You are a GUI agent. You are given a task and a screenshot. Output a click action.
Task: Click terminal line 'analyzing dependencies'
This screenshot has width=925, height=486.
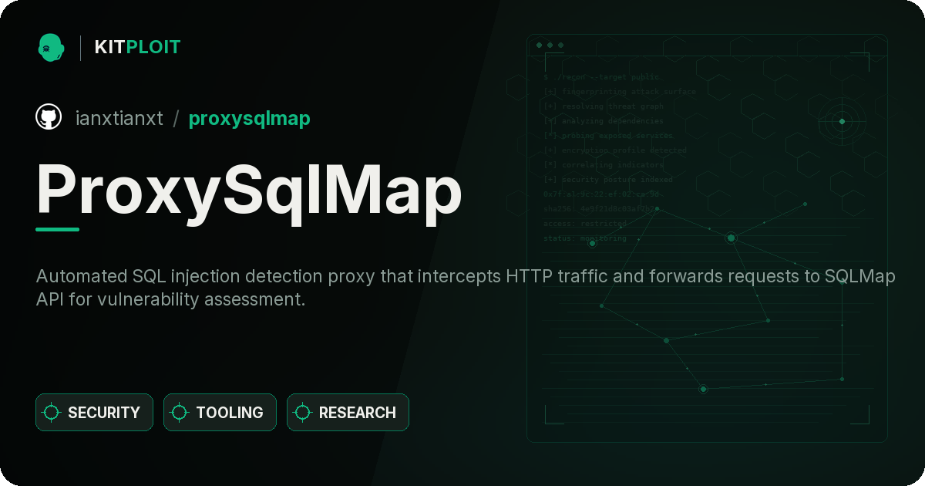(x=604, y=121)
